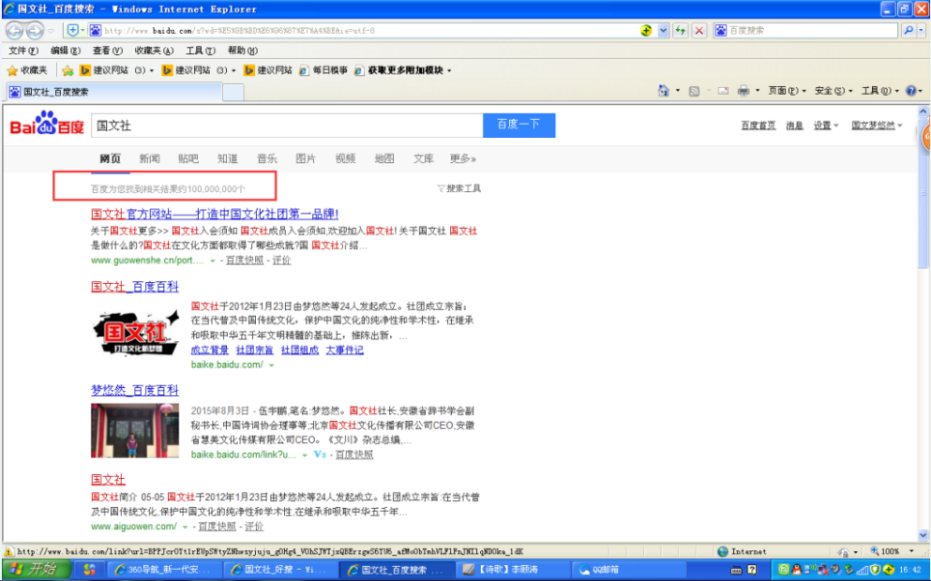Open the 查看(V) menu
The image size is (931, 581).
coord(107,51)
